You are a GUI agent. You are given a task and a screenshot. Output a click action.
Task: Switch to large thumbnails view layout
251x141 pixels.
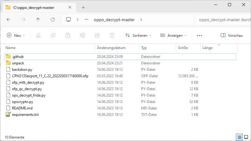(246, 137)
